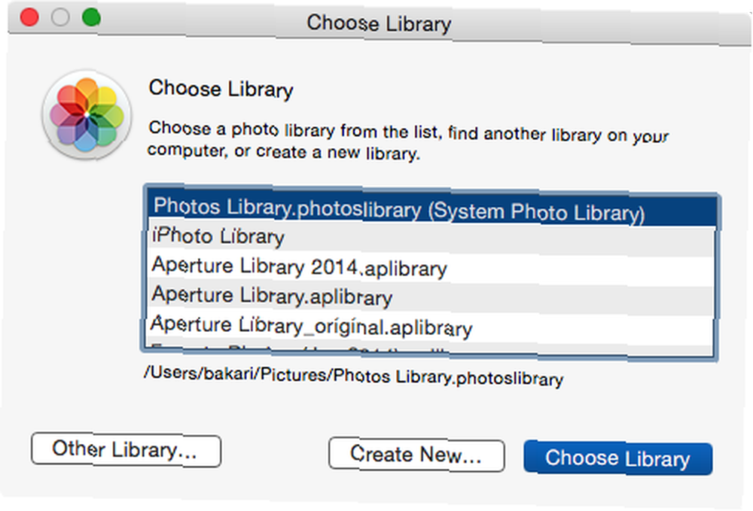Select Photos Library.photoslibrary in the list
Screen dimensions: 753x511
tap(431, 209)
